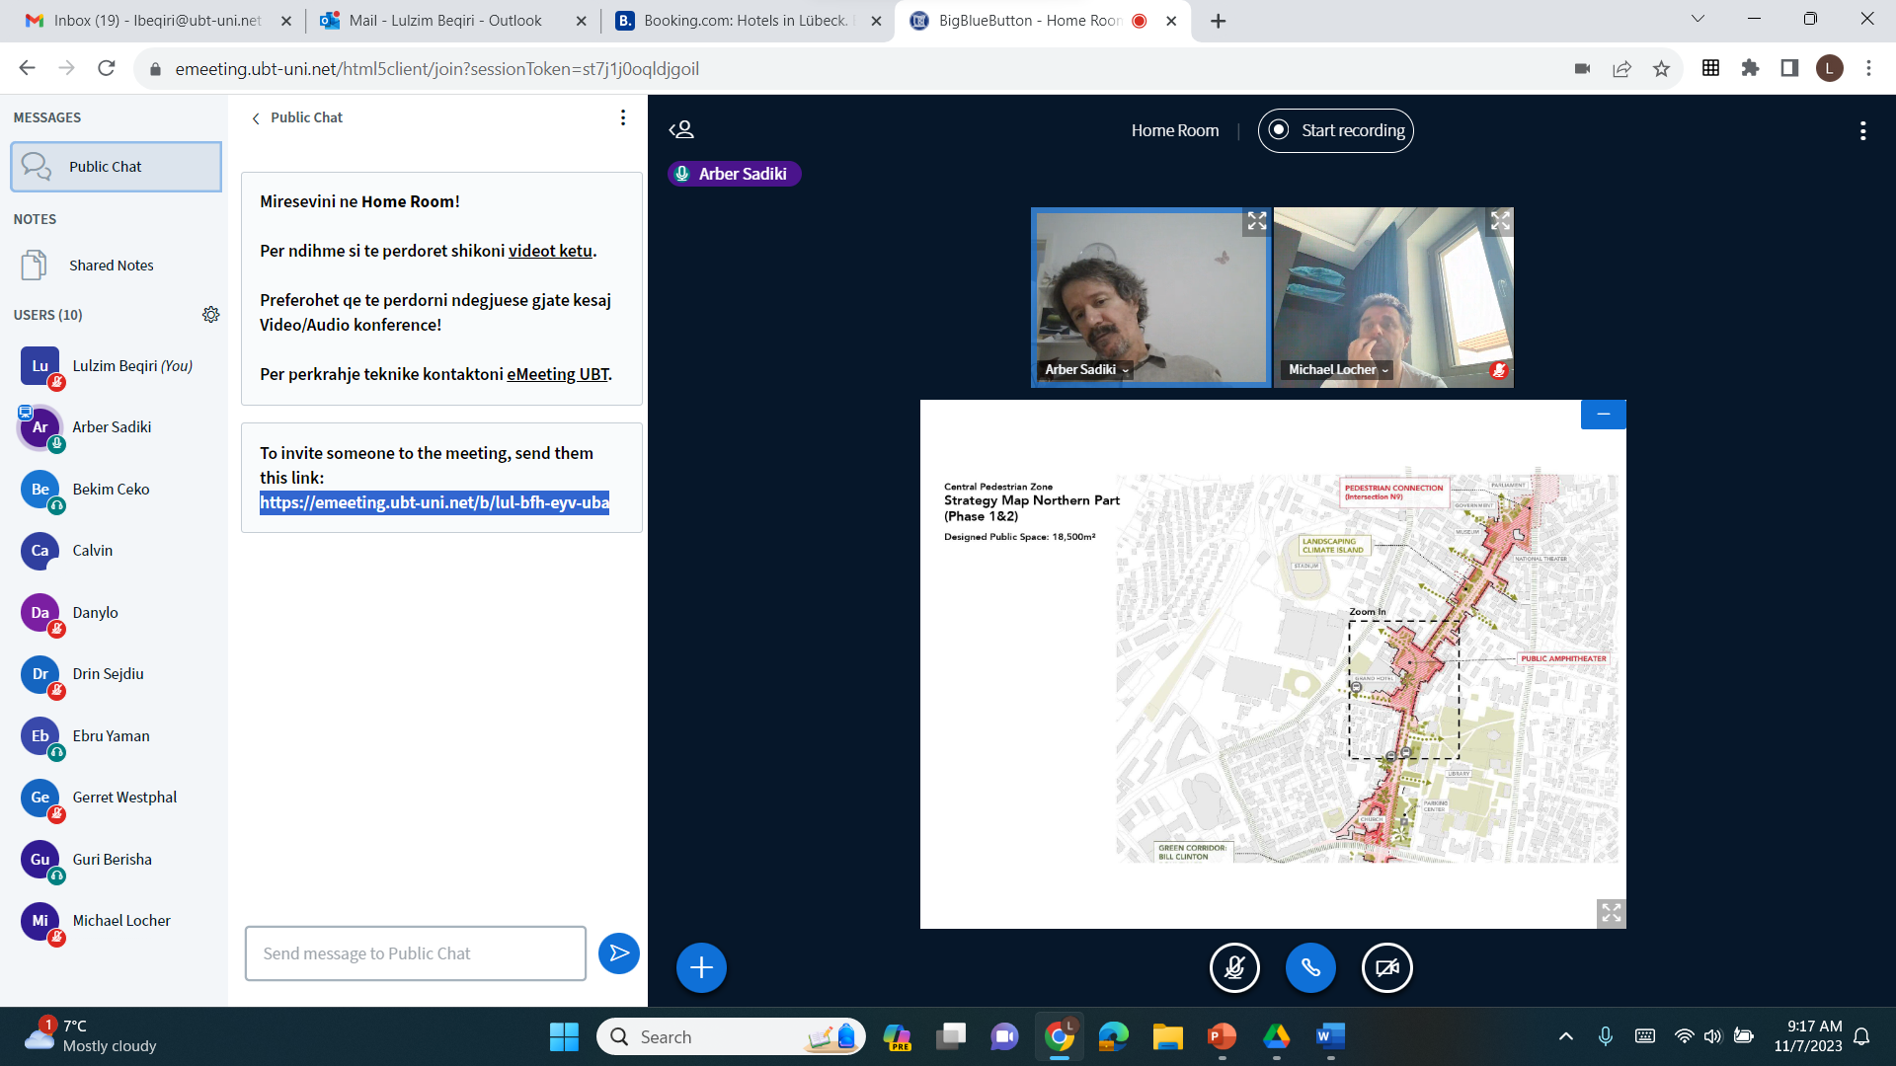Make presentation fullscreen with expand icon
1896x1066 pixels.
[x=1611, y=913]
